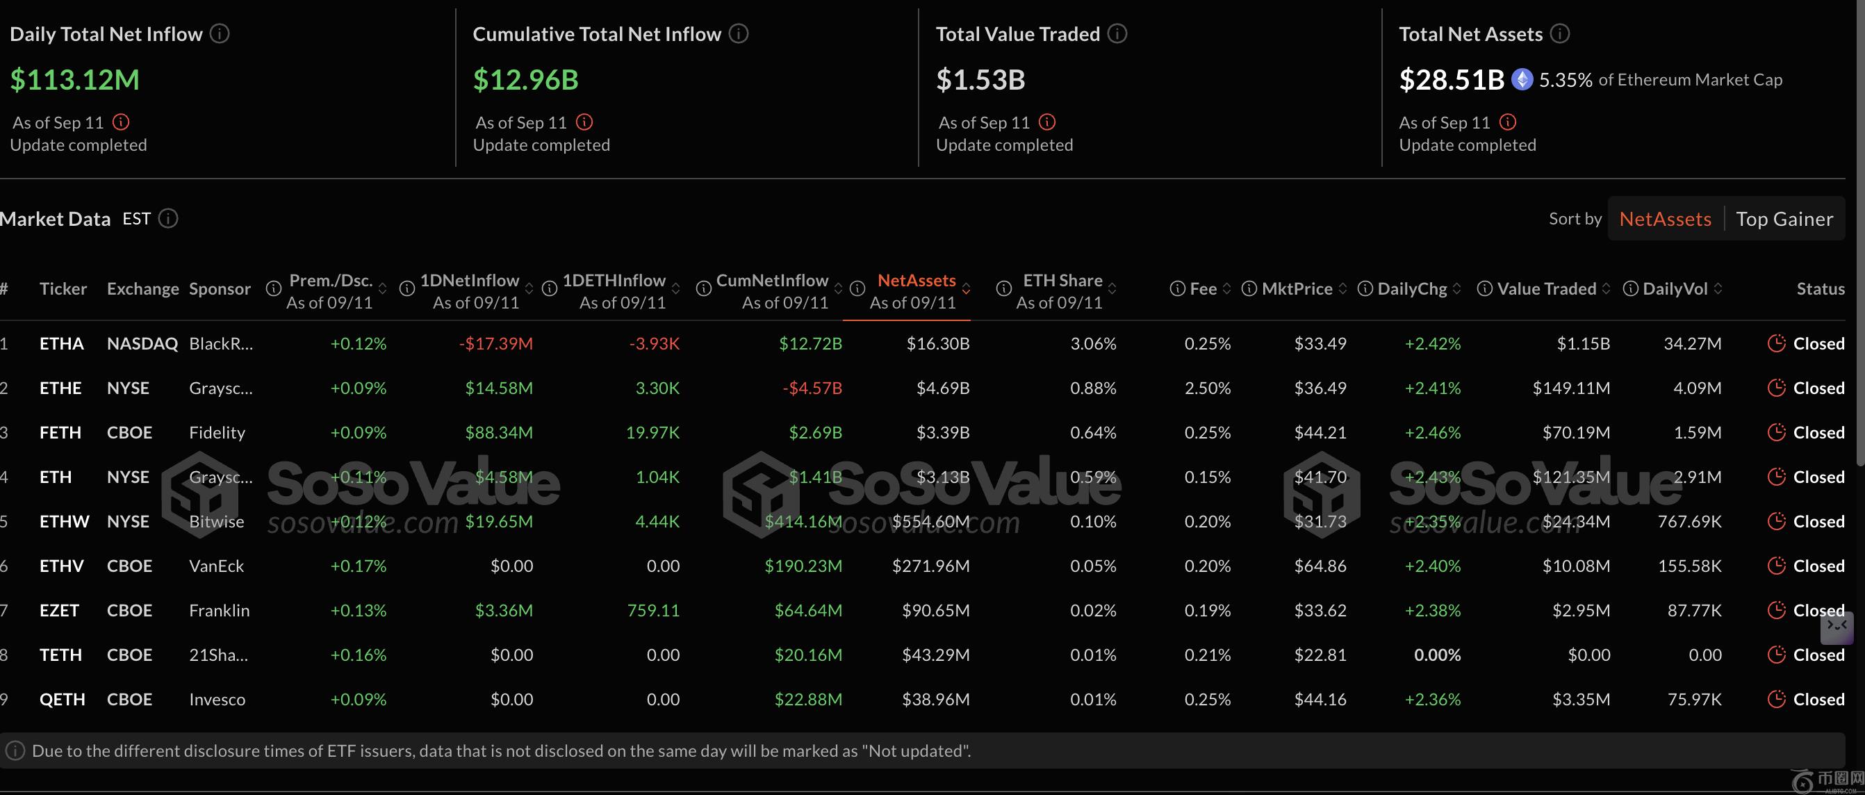Toggle sort arrows on DailyChg column

tap(1456, 289)
